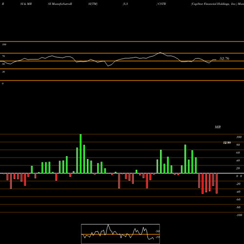Screen dimensions: 244x244
Task: Click the MR axis label 40
Action: tap(238, 161)
